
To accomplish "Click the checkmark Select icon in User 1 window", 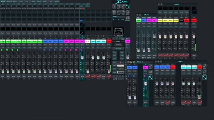I will click(x=151, y=66).
